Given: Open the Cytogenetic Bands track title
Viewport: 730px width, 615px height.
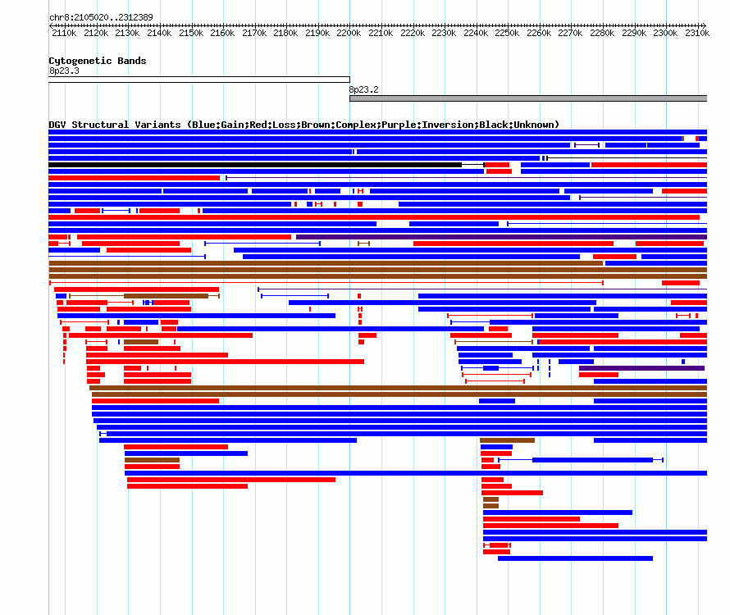Looking at the screenshot, I should click(98, 61).
